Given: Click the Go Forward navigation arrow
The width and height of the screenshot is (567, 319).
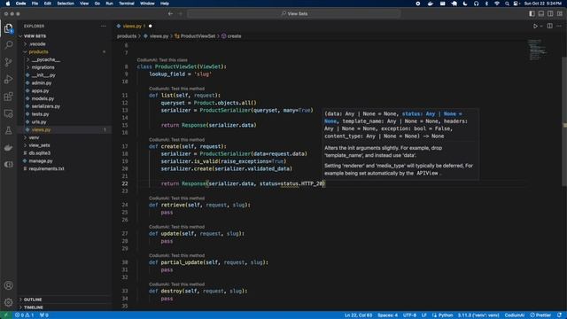Looking at the screenshot, I should [x=180, y=14].
